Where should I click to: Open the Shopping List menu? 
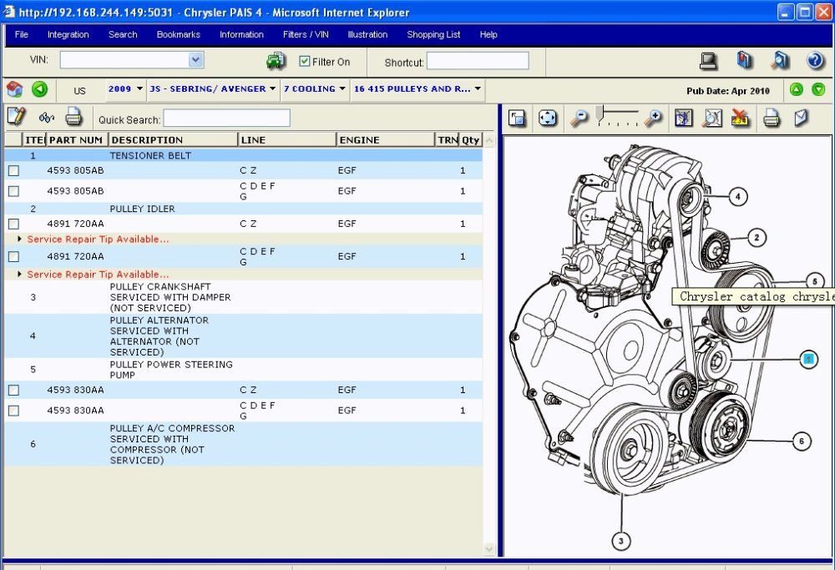click(x=433, y=34)
